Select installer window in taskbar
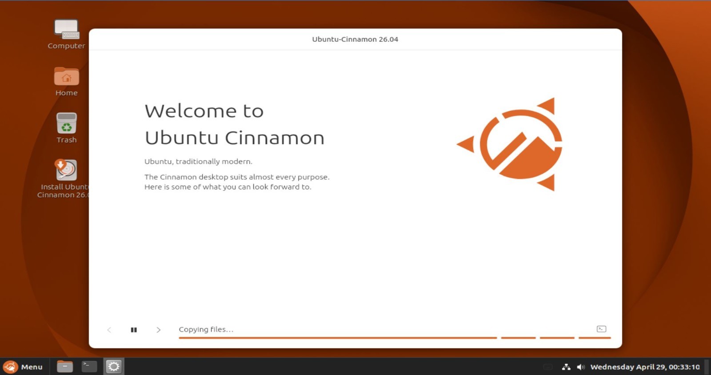The width and height of the screenshot is (711, 375). click(x=114, y=367)
